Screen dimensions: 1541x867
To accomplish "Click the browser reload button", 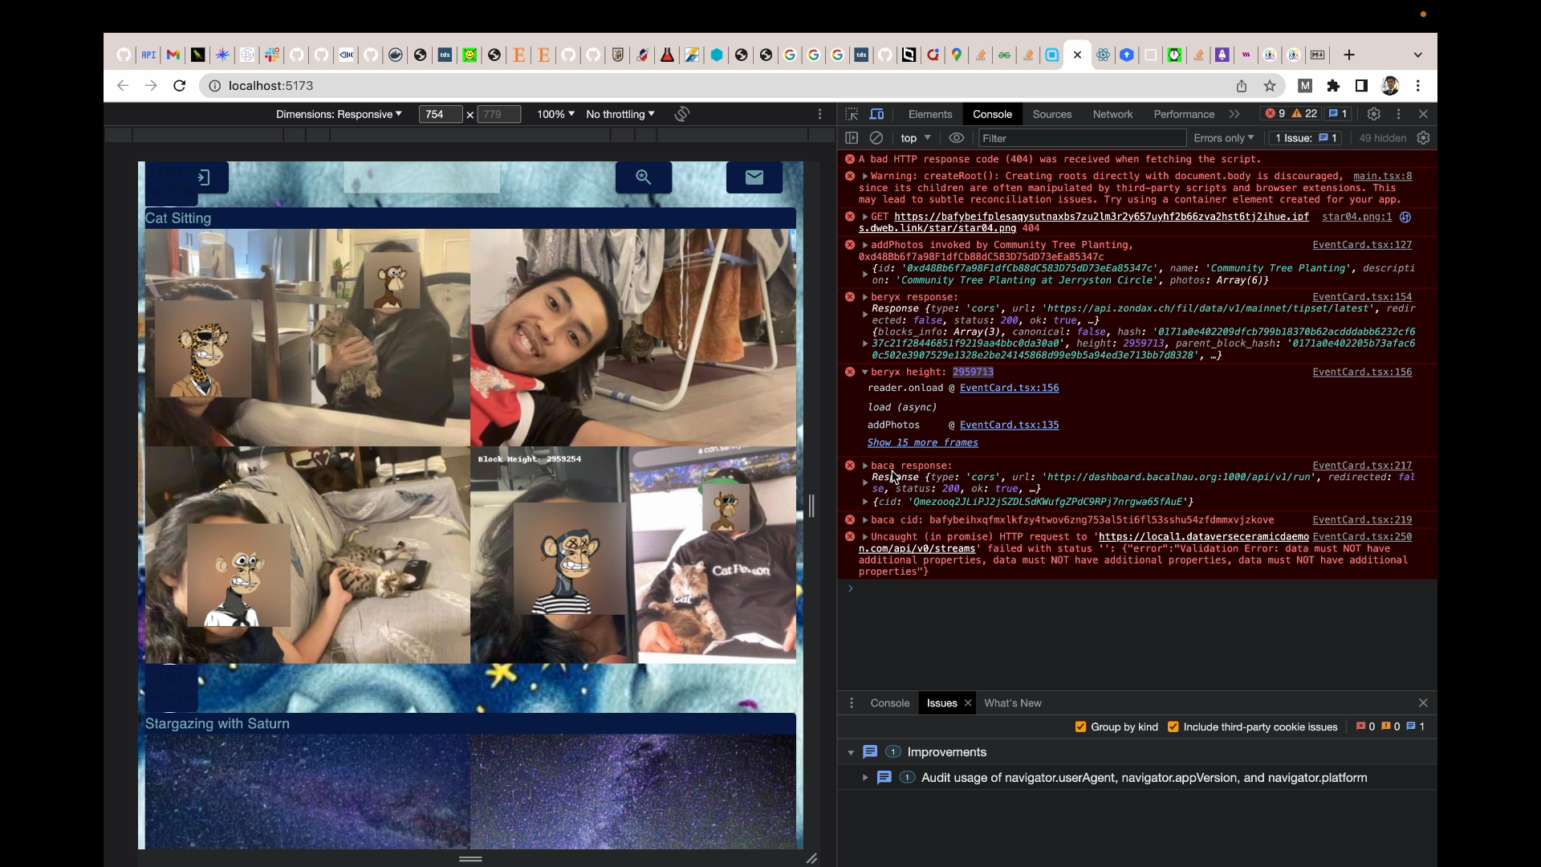I will 180,86.
